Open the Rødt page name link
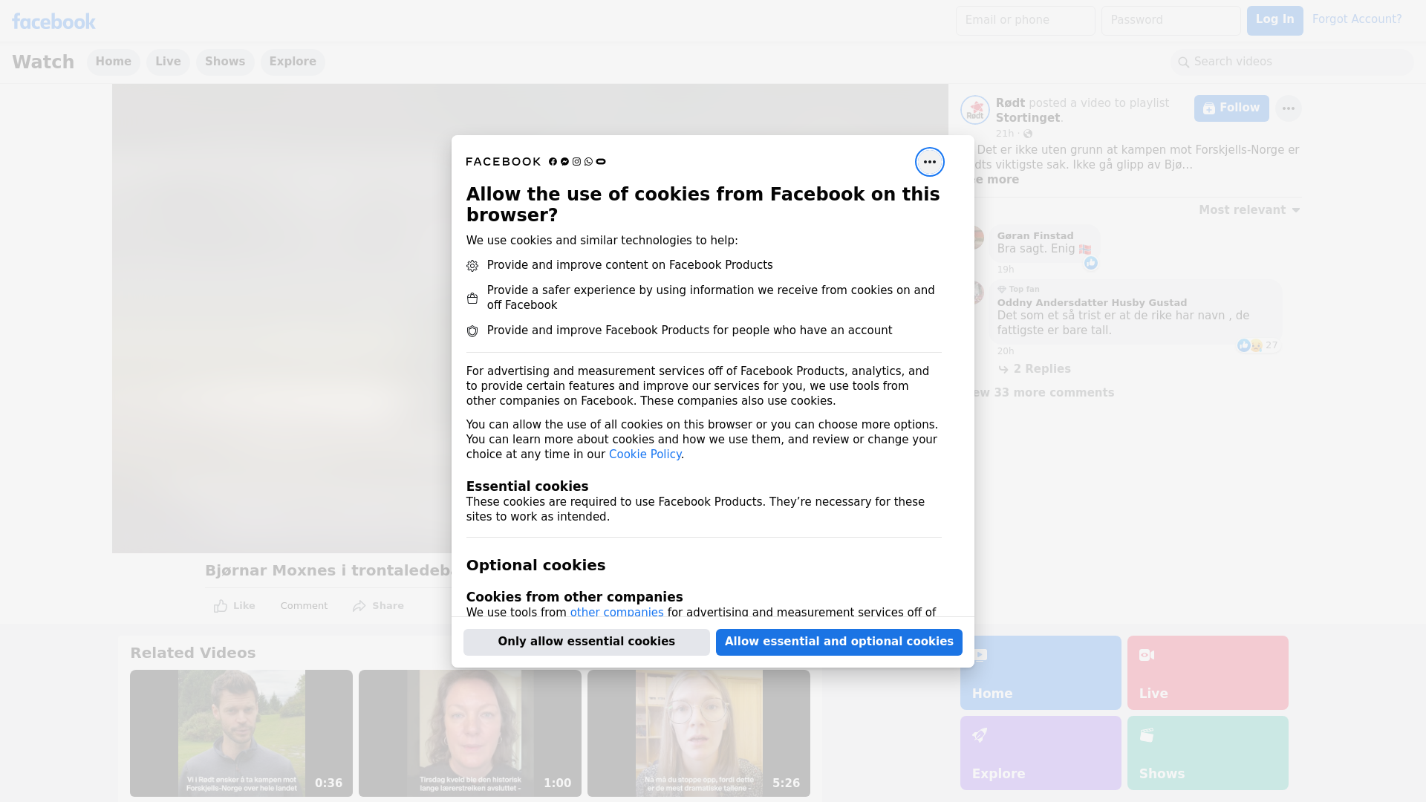 [1010, 103]
